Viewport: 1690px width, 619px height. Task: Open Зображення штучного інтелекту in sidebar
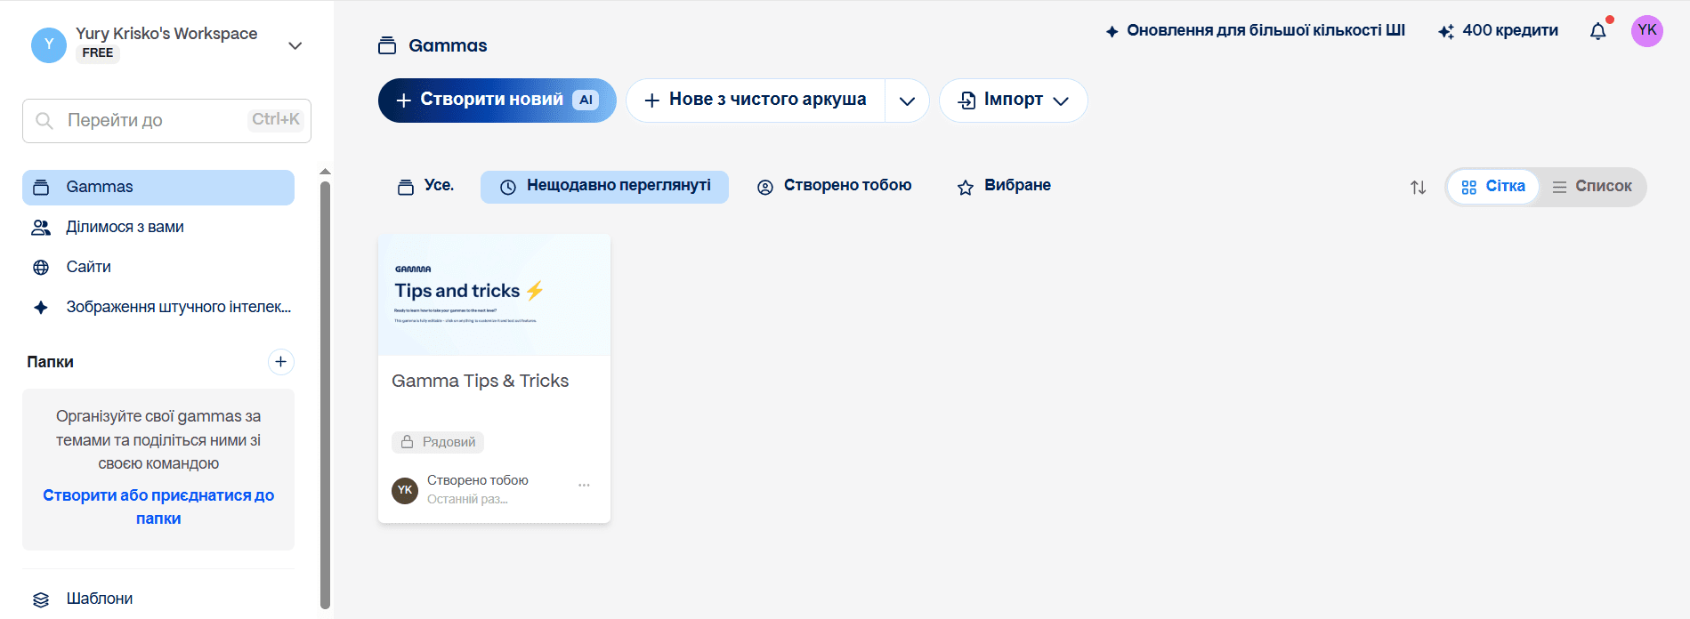click(x=178, y=307)
